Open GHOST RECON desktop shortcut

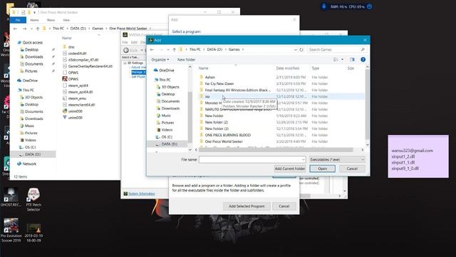pyautogui.click(x=11, y=197)
